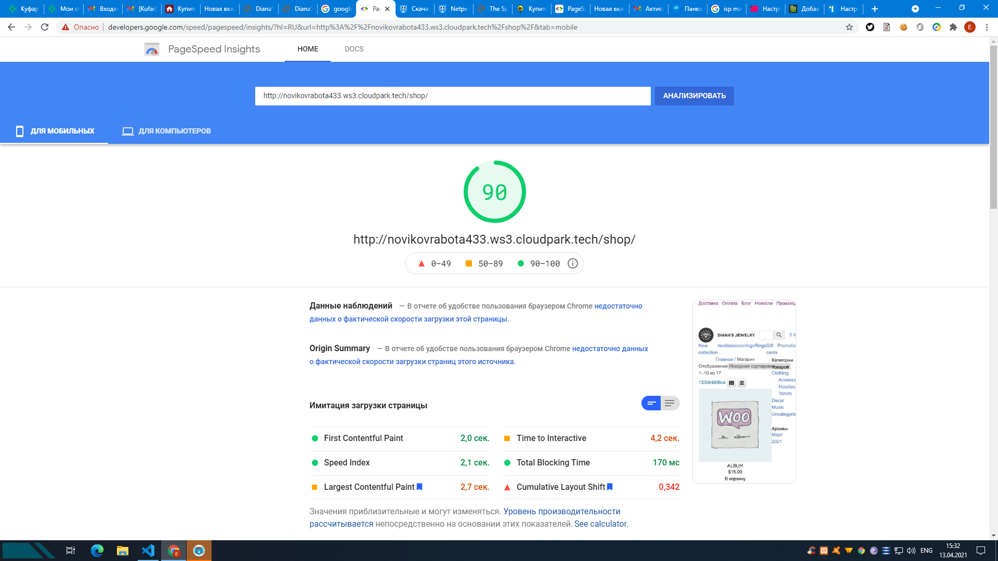This screenshot has width=998, height=561.
Task: Bookmark this page with the star icon
Action: point(849,27)
